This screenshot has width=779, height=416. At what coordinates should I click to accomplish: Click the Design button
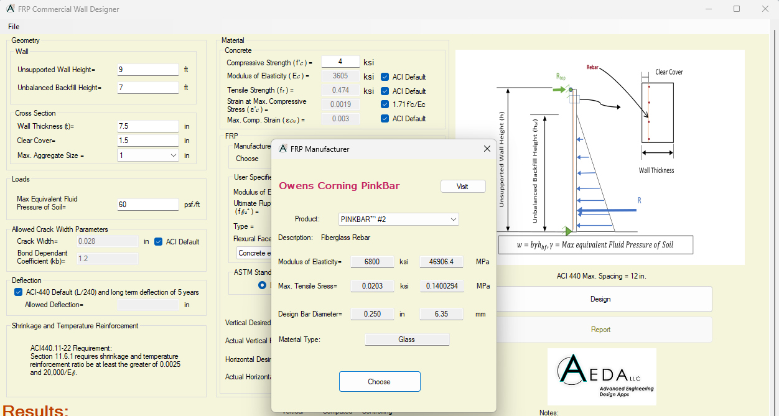coord(600,299)
